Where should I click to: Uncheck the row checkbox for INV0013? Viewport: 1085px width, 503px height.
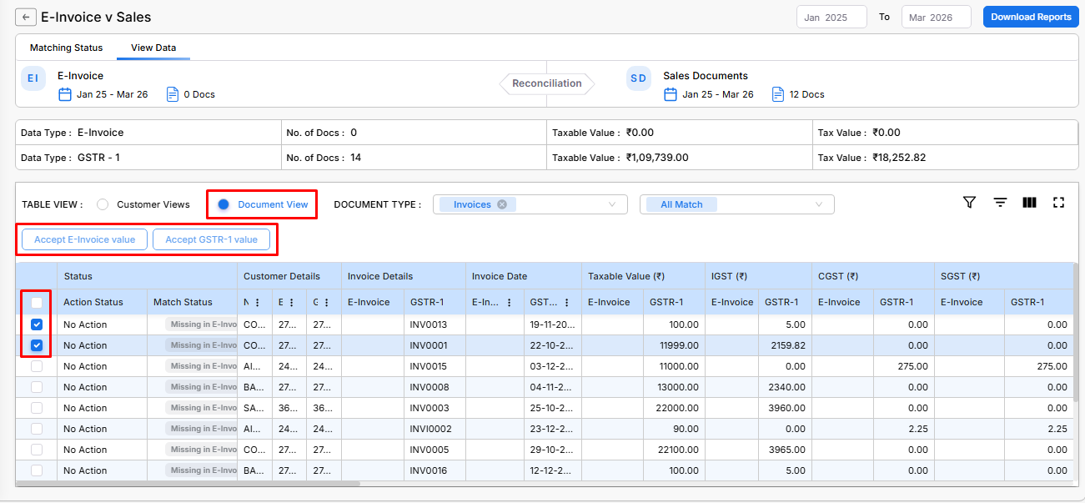(37, 324)
